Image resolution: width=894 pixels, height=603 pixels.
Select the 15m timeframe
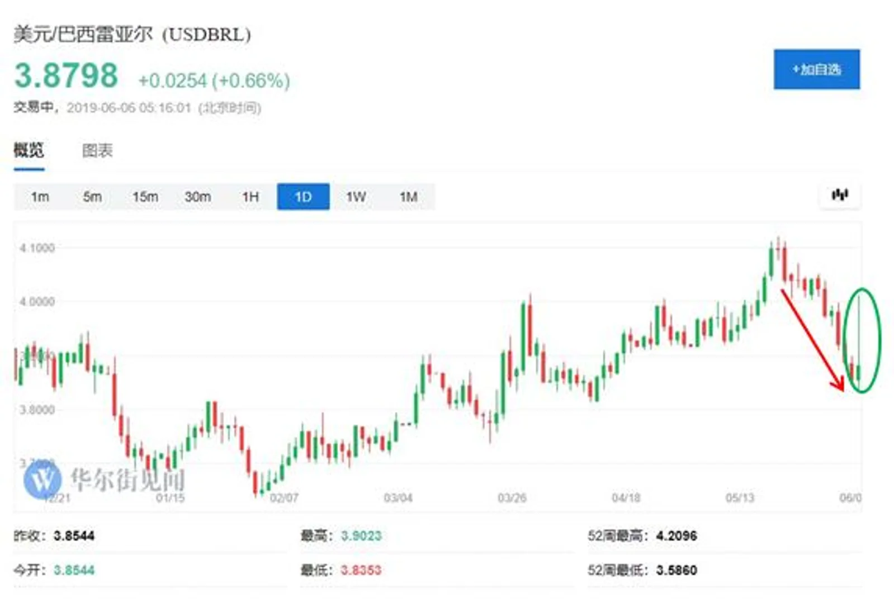[x=145, y=197]
